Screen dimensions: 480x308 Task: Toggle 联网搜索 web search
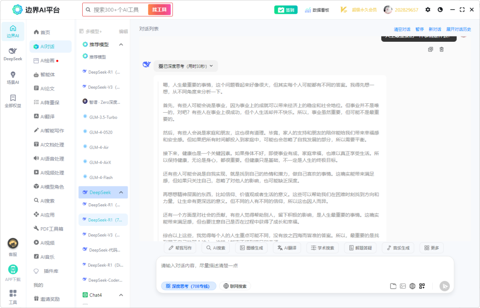coord(235,286)
